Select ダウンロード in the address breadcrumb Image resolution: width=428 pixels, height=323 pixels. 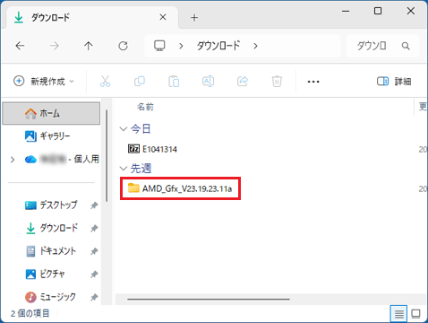click(x=218, y=46)
